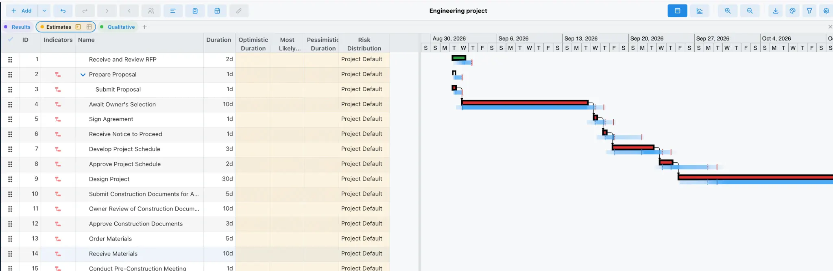The image size is (833, 271).
Task: Switch to the Qualitative tab
Action: coord(121,27)
